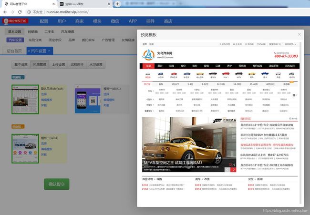Click the browser address bar URL
Image resolution: width=310 pixels, height=215 pixels.
click(67, 12)
